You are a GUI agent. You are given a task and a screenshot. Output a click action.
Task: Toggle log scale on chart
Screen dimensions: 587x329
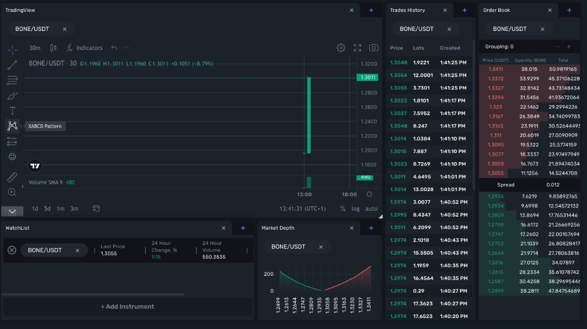355,208
